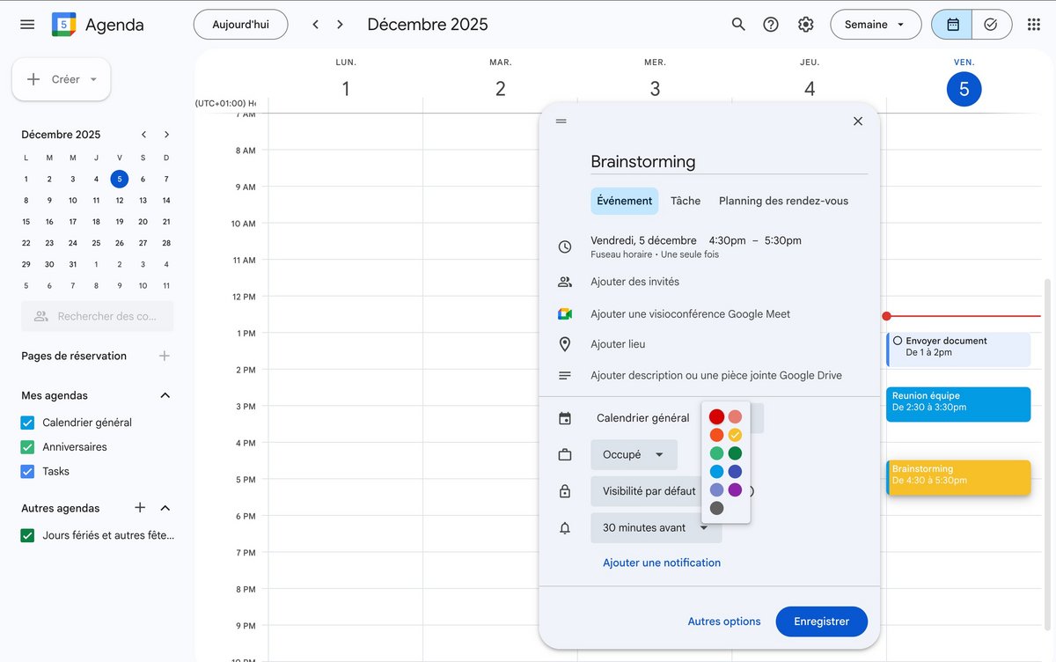Expand the Occupé availability dropdown

coord(634,455)
